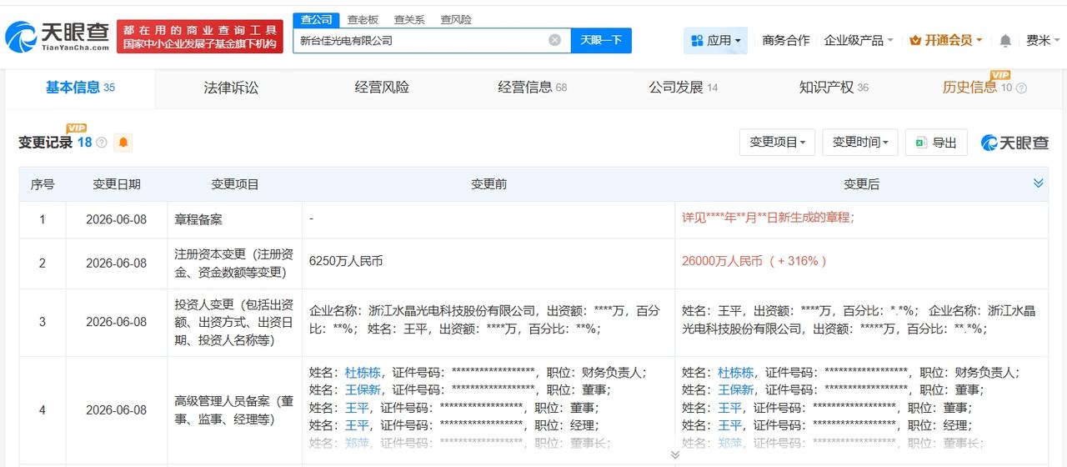Select the 查风险 search tab
The width and height of the screenshot is (1067, 467).
[456, 19]
